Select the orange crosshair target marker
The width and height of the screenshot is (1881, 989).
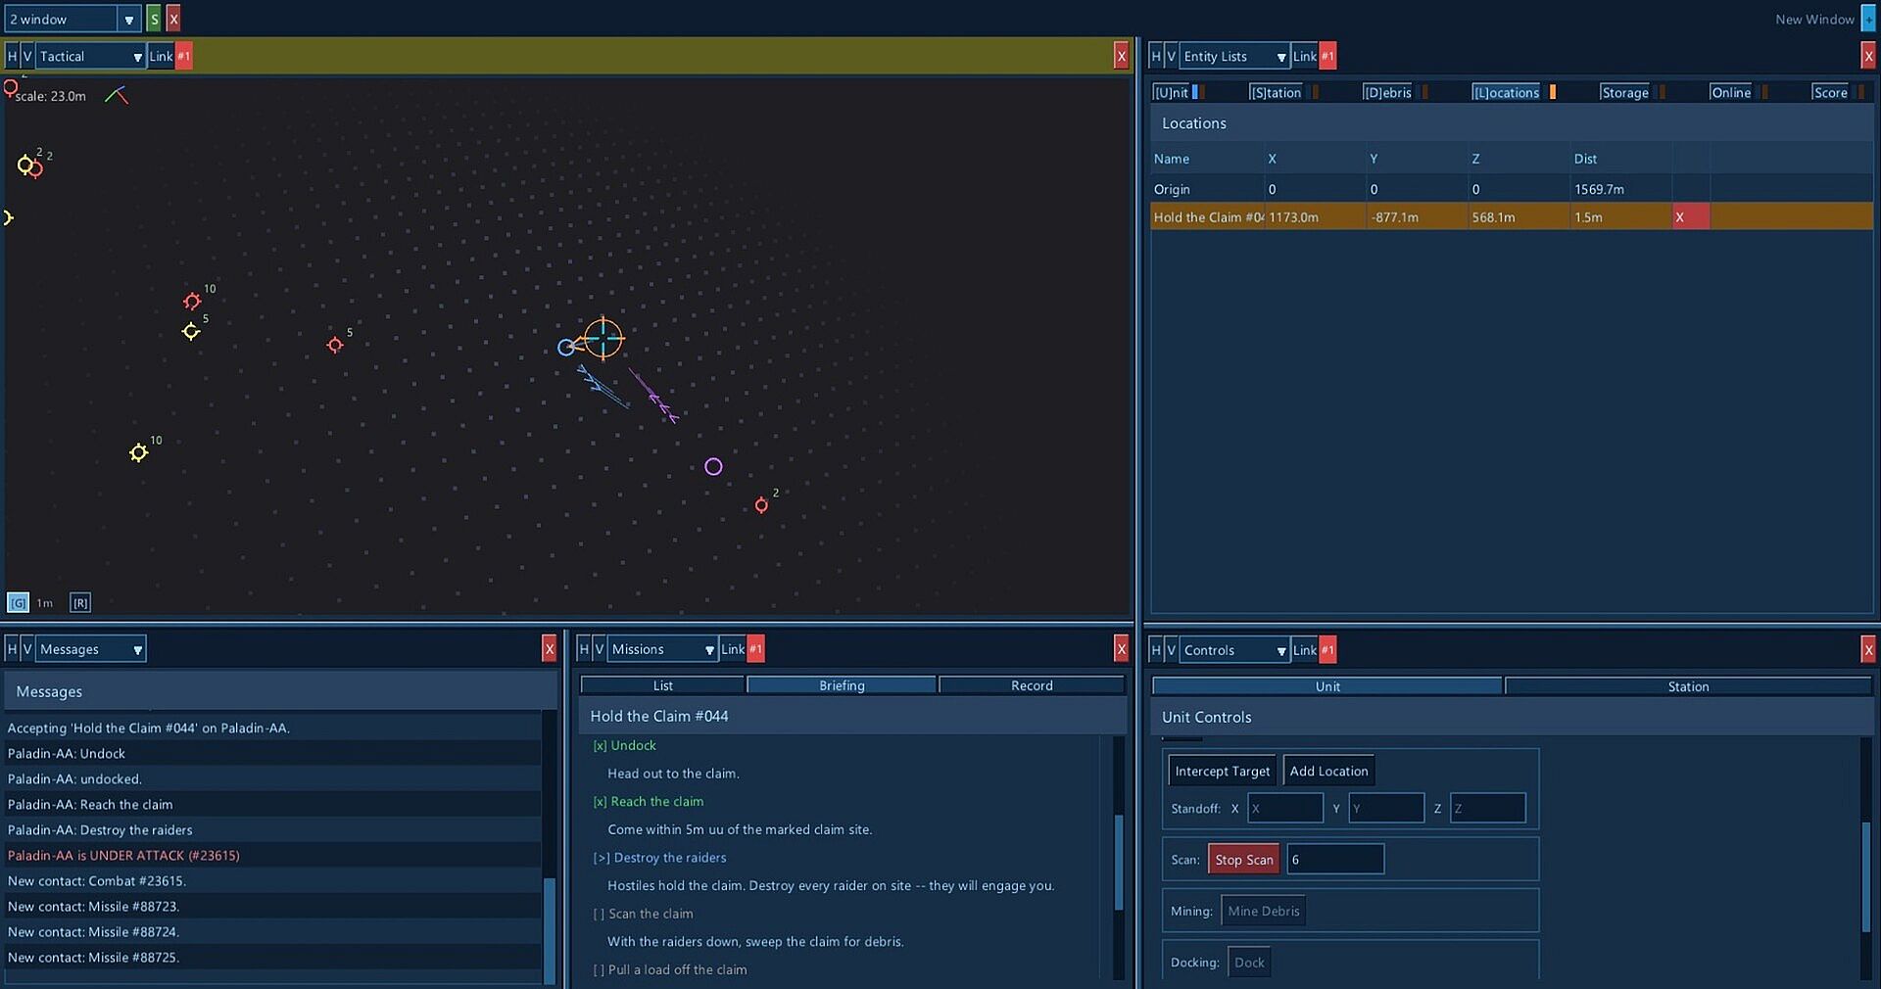tap(603, 339)
